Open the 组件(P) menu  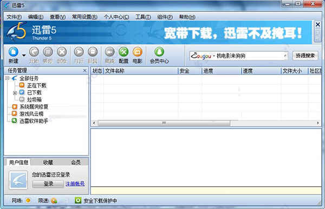165,17
